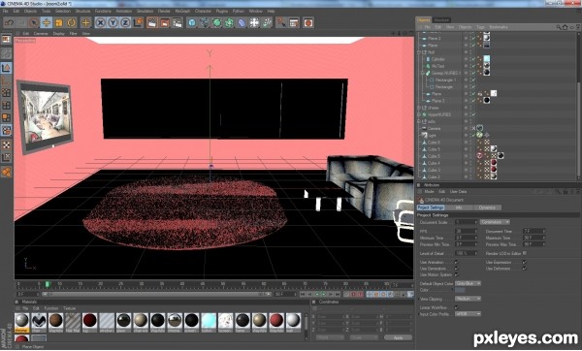The height and width of the screenshot is (351, 582).
Task: Open the deformer objects blue icon
Action: pyautogui.click(x=242, y=23)
